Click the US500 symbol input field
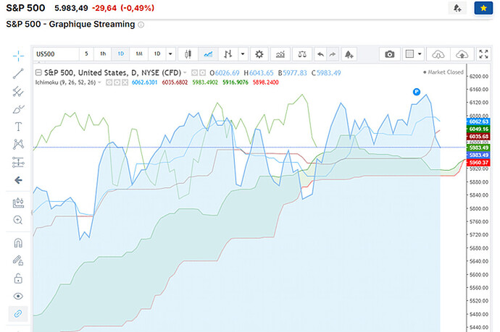The width and height of the screenshot is (500, 332). point(56,54)
